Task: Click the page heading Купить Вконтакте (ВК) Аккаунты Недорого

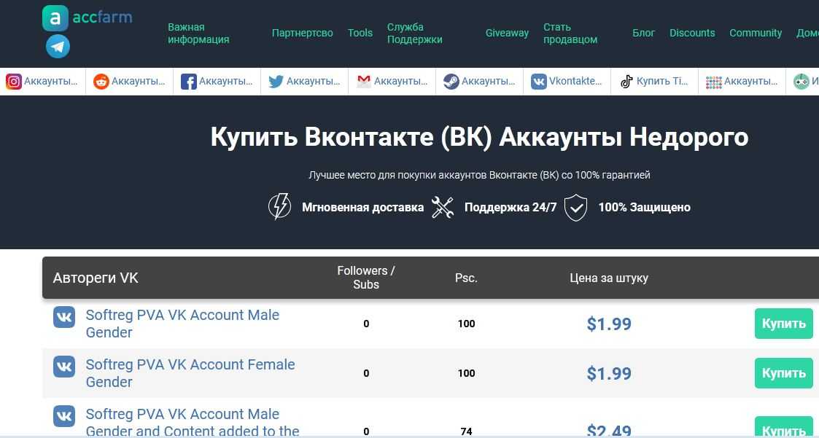Action: click(x=479, y=137)
